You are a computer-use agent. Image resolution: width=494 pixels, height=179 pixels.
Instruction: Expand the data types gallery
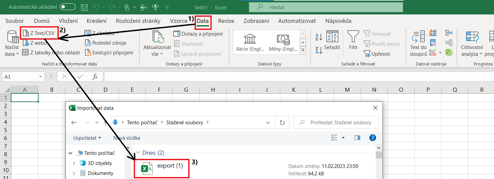pyautogui.click(x=303, y=50)
